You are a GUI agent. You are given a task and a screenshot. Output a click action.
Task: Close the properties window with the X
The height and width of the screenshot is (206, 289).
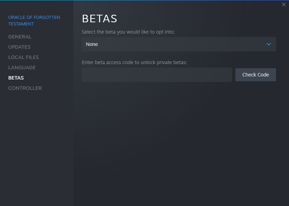(284, 4)
